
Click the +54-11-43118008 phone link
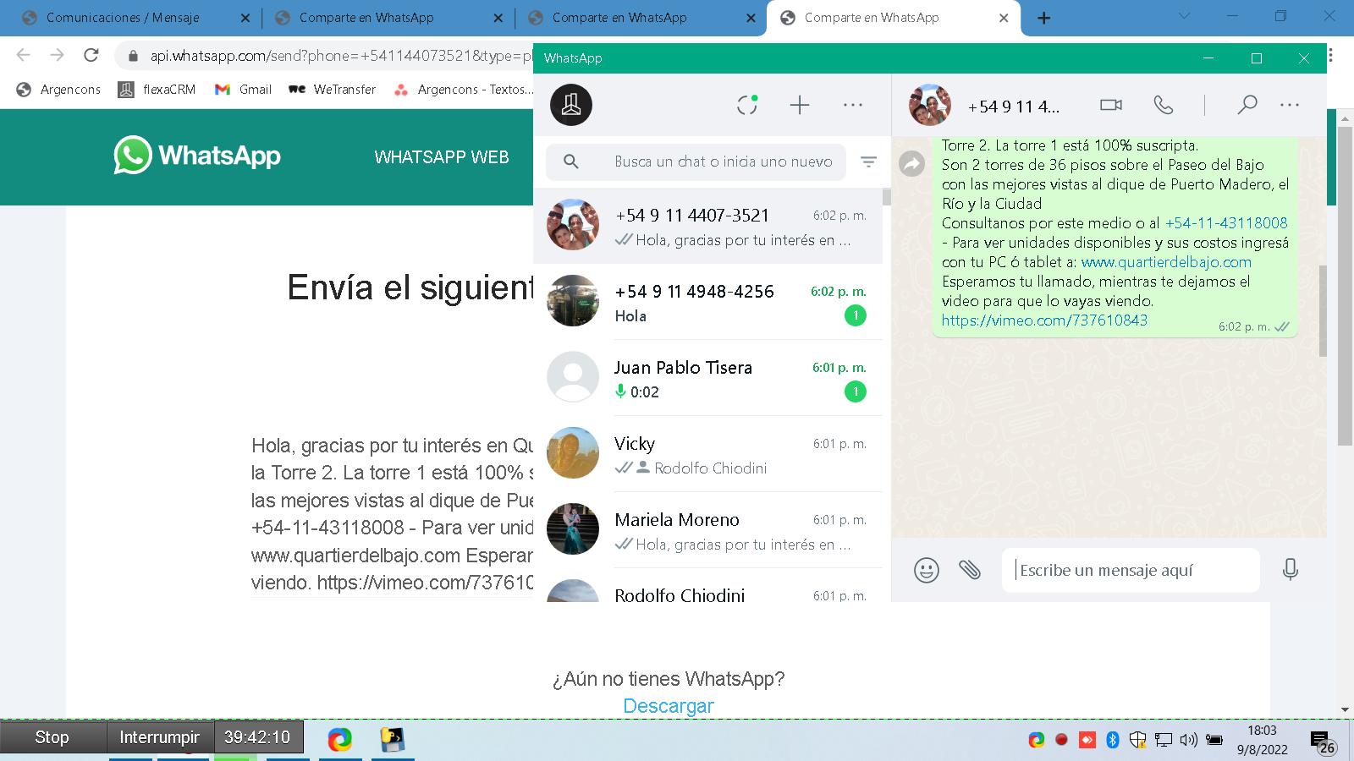[1226, 223]
